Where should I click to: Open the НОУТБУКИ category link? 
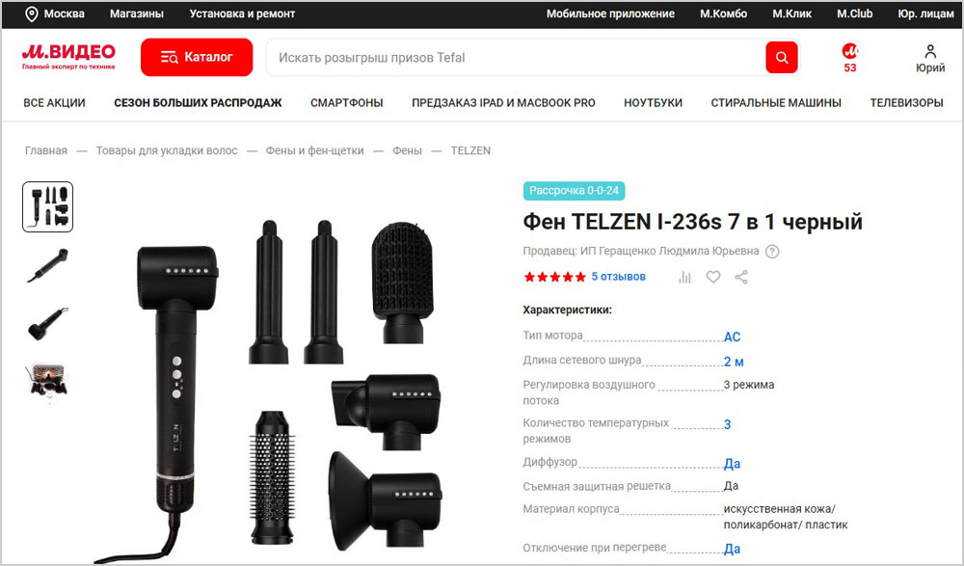(x=653, y=103)
